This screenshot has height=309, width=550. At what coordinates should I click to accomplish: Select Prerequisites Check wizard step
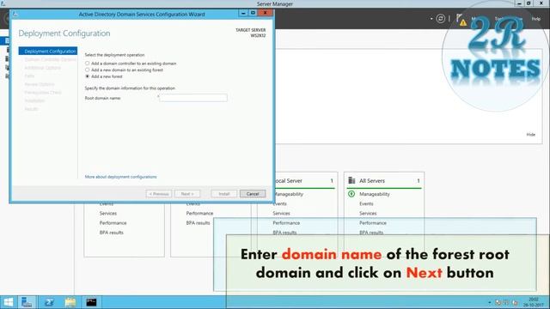(x=43, y=93)
